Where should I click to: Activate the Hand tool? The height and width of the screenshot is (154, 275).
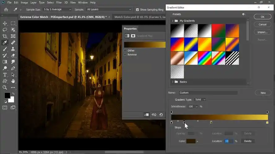(13, 81)
